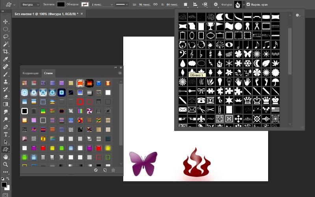Select the Path Selection arrow tool
The height and width of the screenshot is (197, 315).
point(6,142)
